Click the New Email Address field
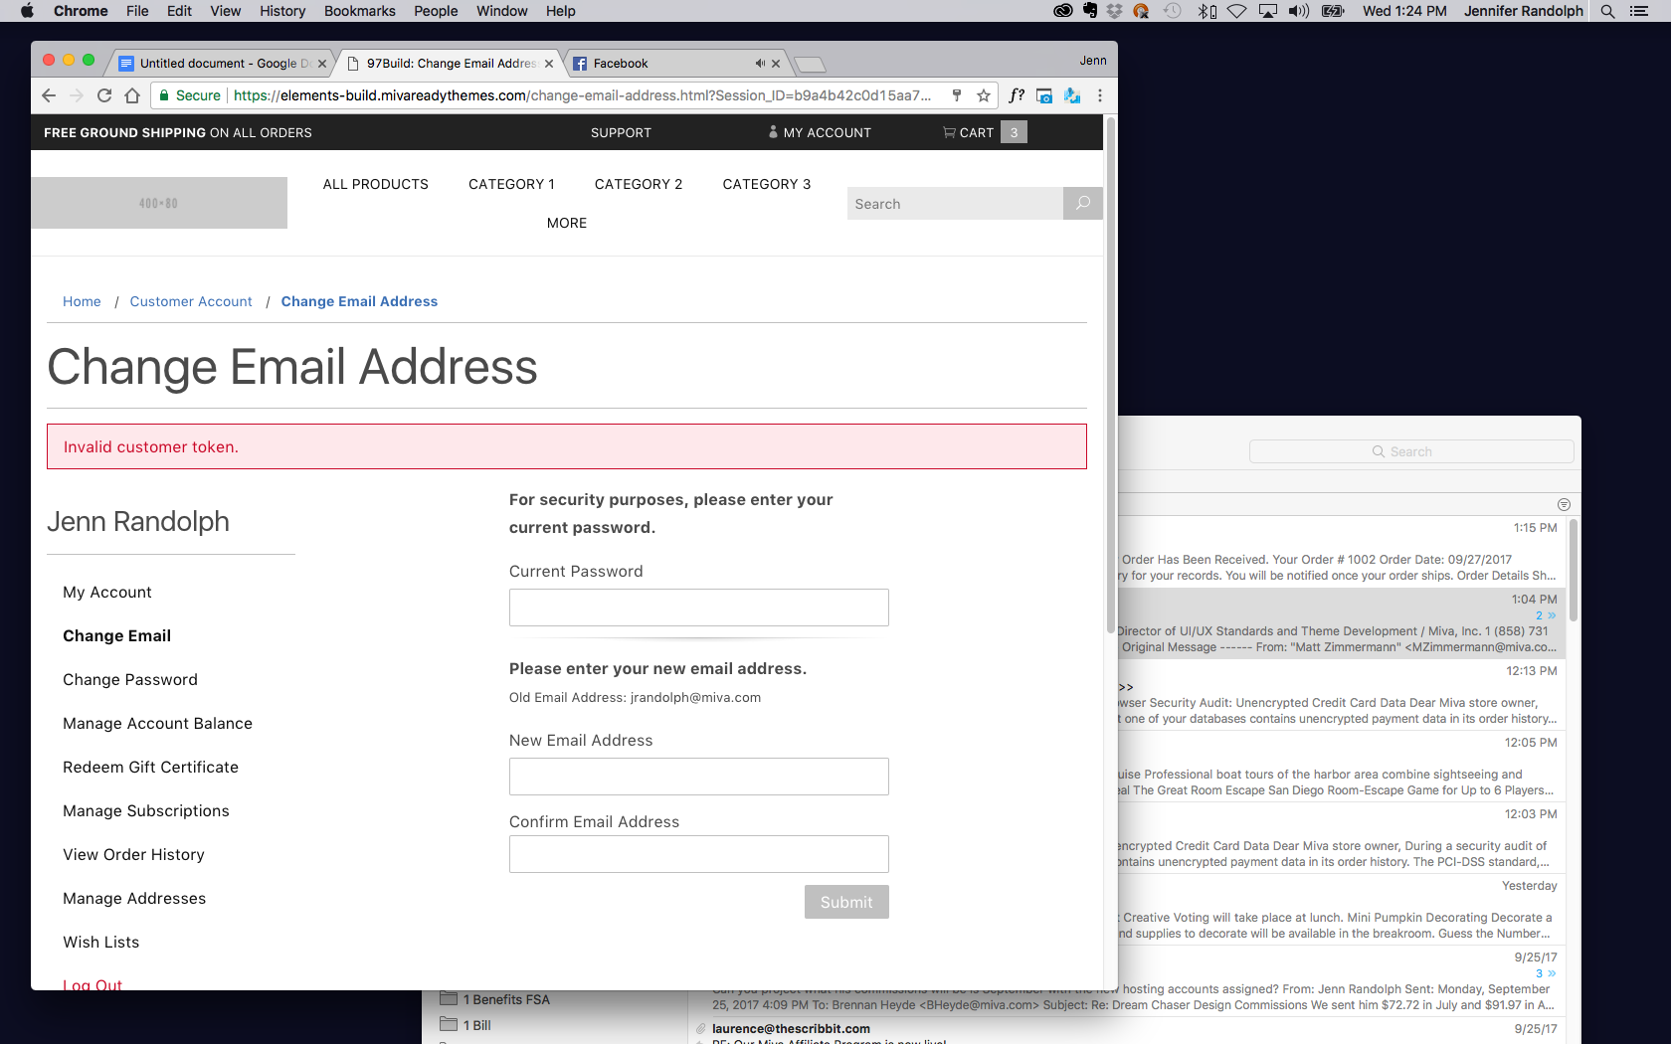Image resolution: width=1671 pixels, height=1044 pixels. 699,777
